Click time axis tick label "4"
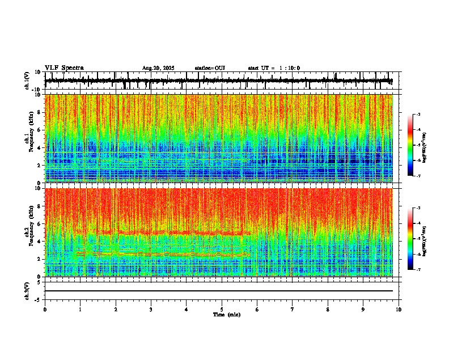 [187, 310]
